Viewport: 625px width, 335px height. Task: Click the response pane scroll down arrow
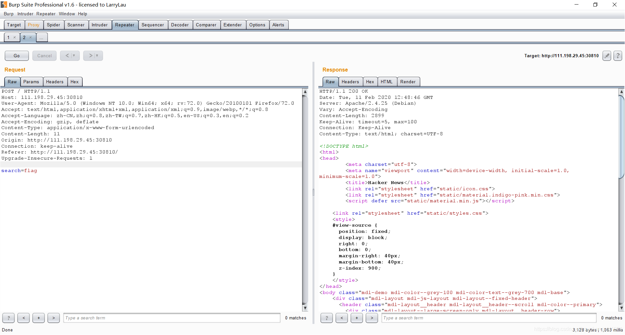point(621,308)
